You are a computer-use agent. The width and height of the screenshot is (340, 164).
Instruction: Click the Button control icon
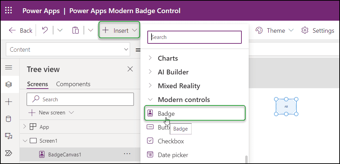click(150, 127)
